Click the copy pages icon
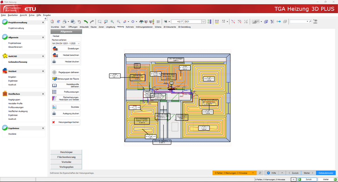Viewport: 338px width, 182px height. click(79, 21)
